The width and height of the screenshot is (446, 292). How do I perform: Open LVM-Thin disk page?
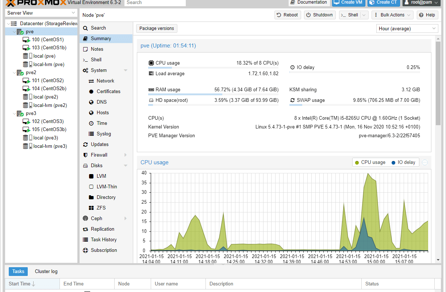(106, 187)
